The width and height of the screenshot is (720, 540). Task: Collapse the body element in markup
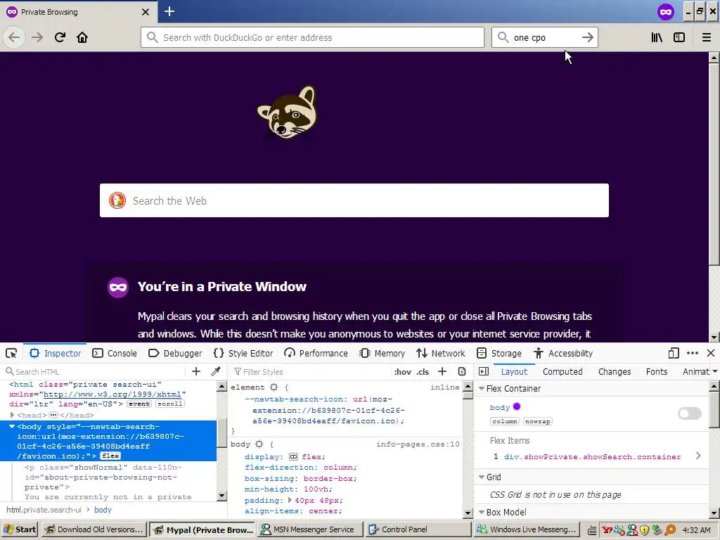[12, 427]
